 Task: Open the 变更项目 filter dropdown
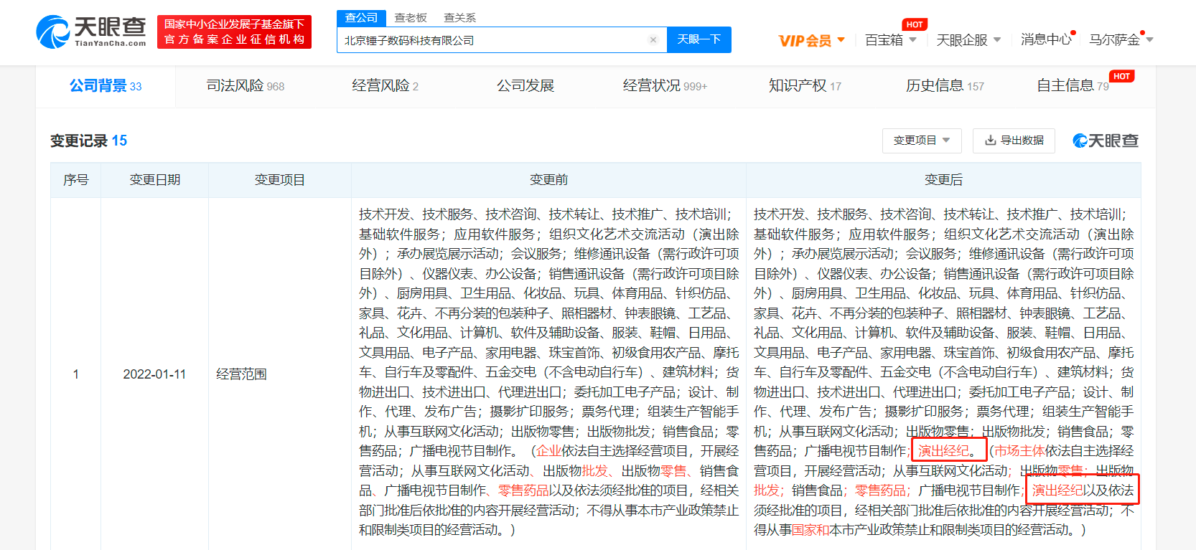[921, 141]
